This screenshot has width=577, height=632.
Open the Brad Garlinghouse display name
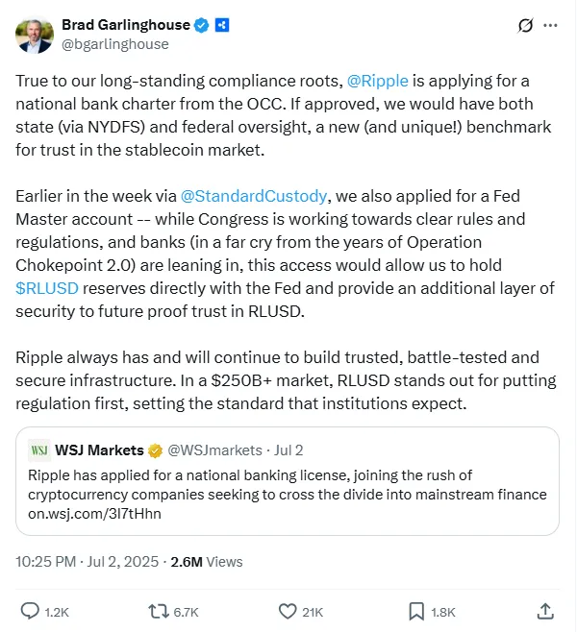click(125, 25)
